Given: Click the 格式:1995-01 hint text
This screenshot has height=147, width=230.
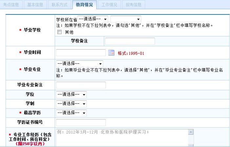Looking at the screenshot, I should 131,53.
